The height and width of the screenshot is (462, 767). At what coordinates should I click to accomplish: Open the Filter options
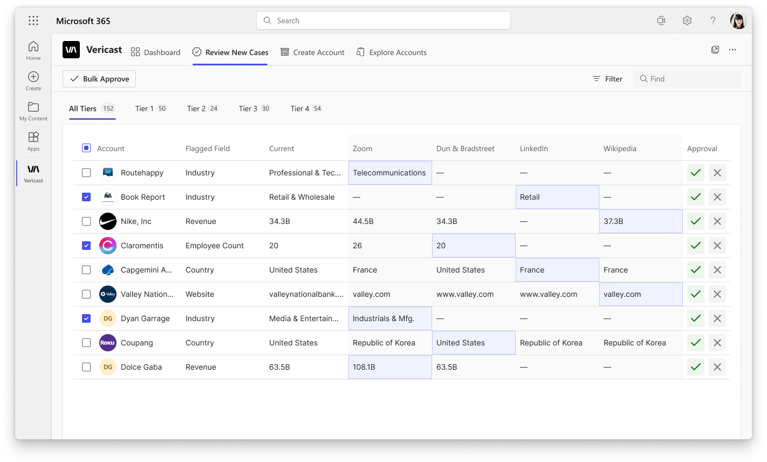click(x=607, y=79)
